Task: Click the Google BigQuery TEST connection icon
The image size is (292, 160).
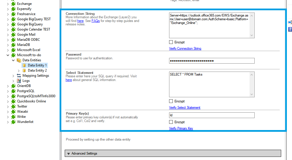Action: (x=13, y=19)
